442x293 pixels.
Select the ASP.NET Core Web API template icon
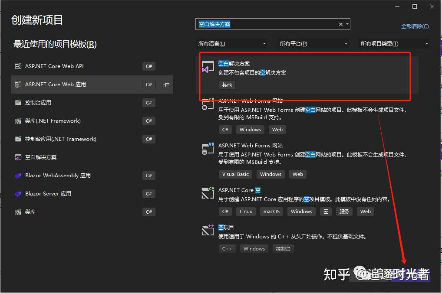click(17, 66)
